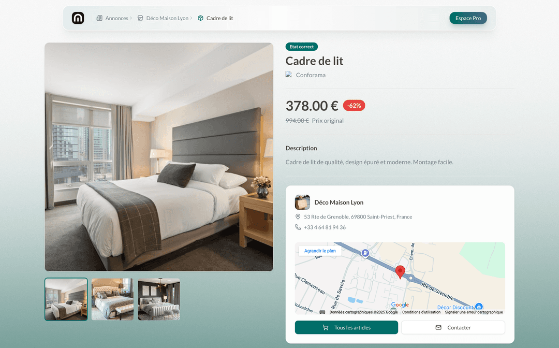Click the Conforama brand logo image
The image size is (559, 348).
tap(289, 75)
